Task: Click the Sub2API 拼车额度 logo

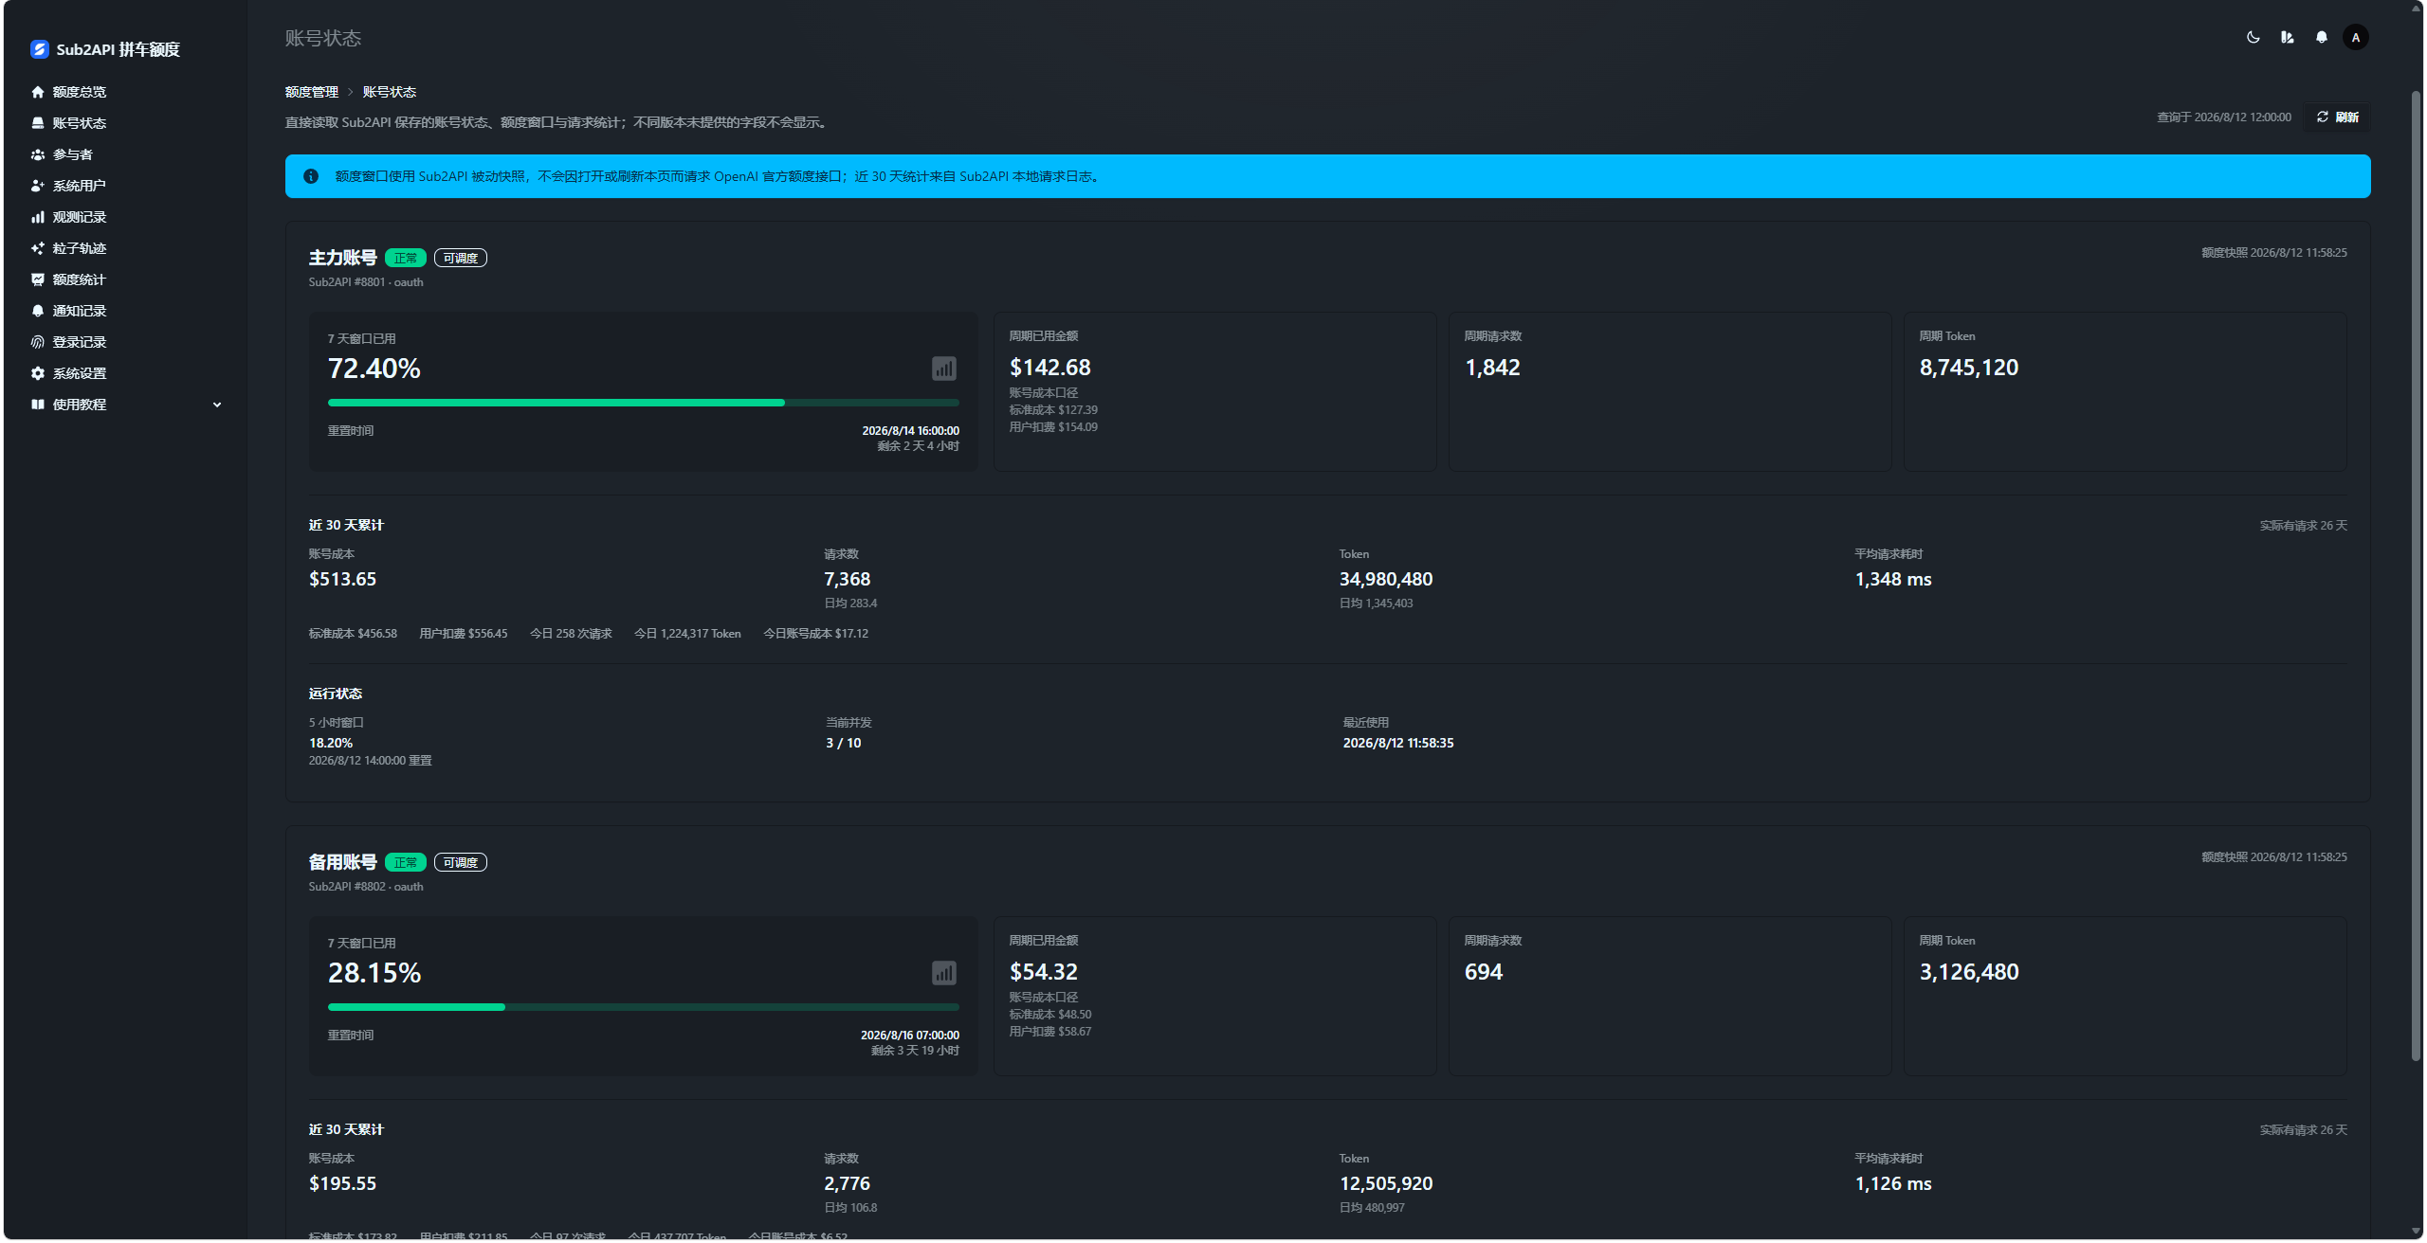Action: pyautogui.click(x=105, y=49)
